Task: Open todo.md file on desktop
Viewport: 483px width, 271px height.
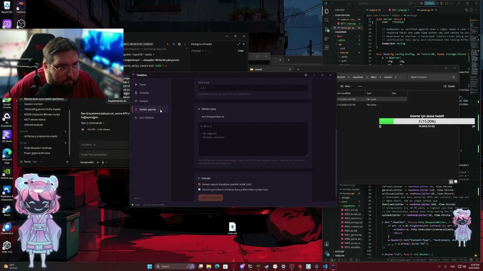Action: tap(232, 228)
